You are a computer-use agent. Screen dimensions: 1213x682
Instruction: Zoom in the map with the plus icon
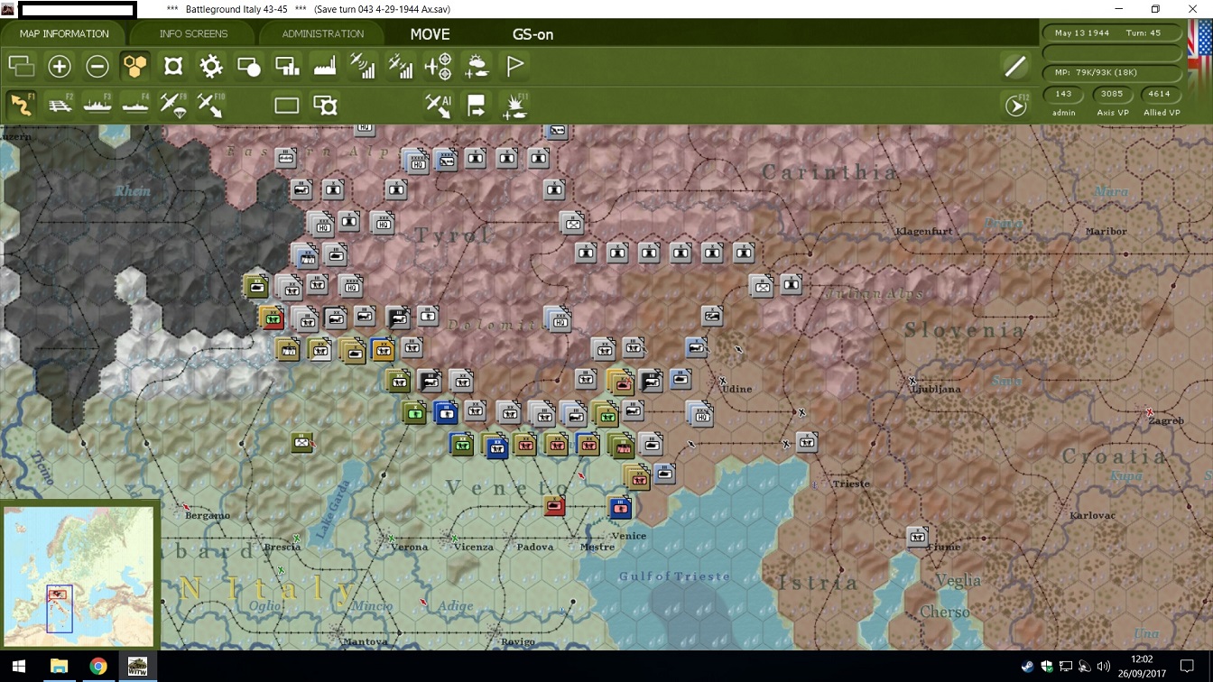60,66
